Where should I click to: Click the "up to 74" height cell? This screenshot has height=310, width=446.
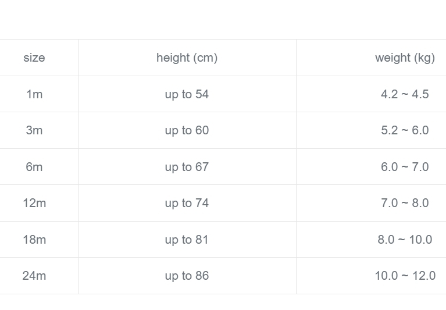click(x=187, y=203)
